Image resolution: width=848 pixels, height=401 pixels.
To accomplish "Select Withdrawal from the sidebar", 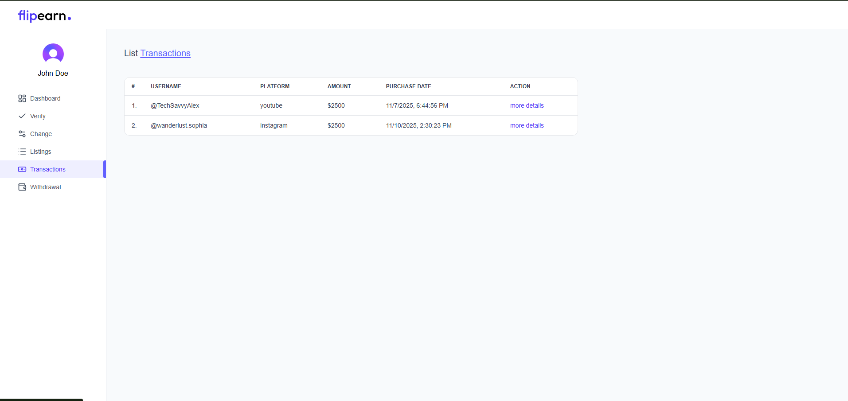I will (x=45, y=187).
